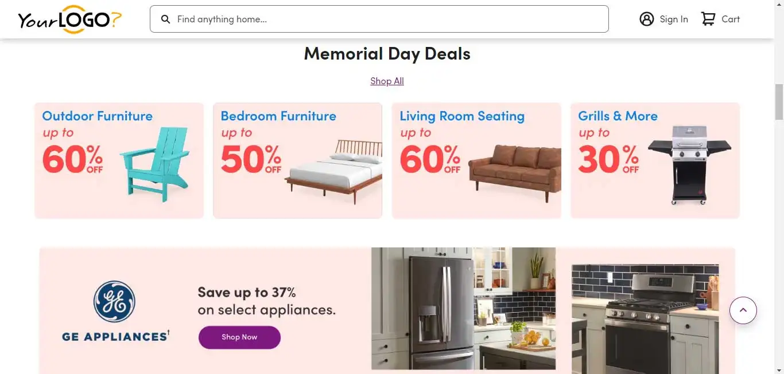The height and width of the screenshot is (374, 784).
Task: Click the page vertical scrollbar thumb
Action: 779,102
